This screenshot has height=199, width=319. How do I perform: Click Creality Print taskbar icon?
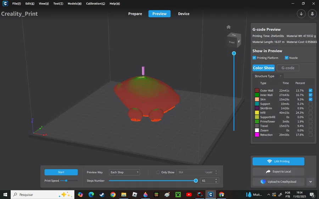click(x=211, y=195)
